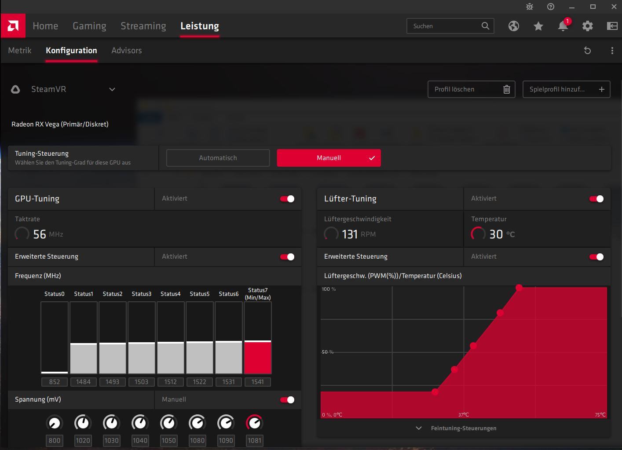
Task: Open the settings gear icon
Action: coord(588,26)
